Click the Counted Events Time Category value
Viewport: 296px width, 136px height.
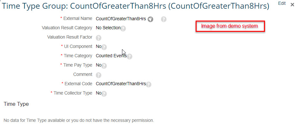pyautogui.click(x=111, y=56)
